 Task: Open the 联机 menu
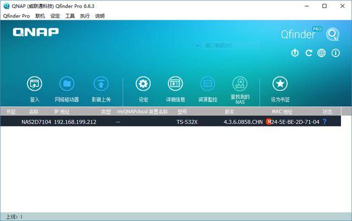pos(40,16)
